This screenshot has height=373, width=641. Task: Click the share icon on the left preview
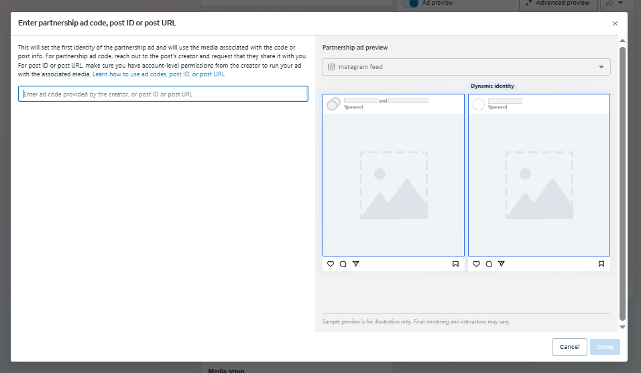(x=355, y=264)
